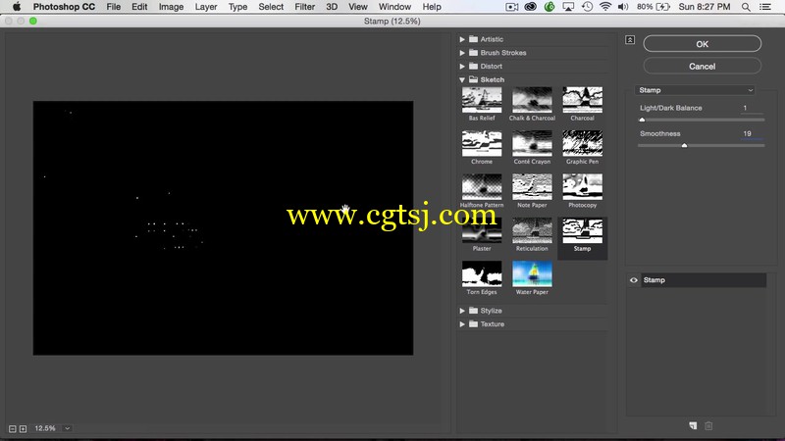Delete the effect layer trash icon

coord(708,426)
